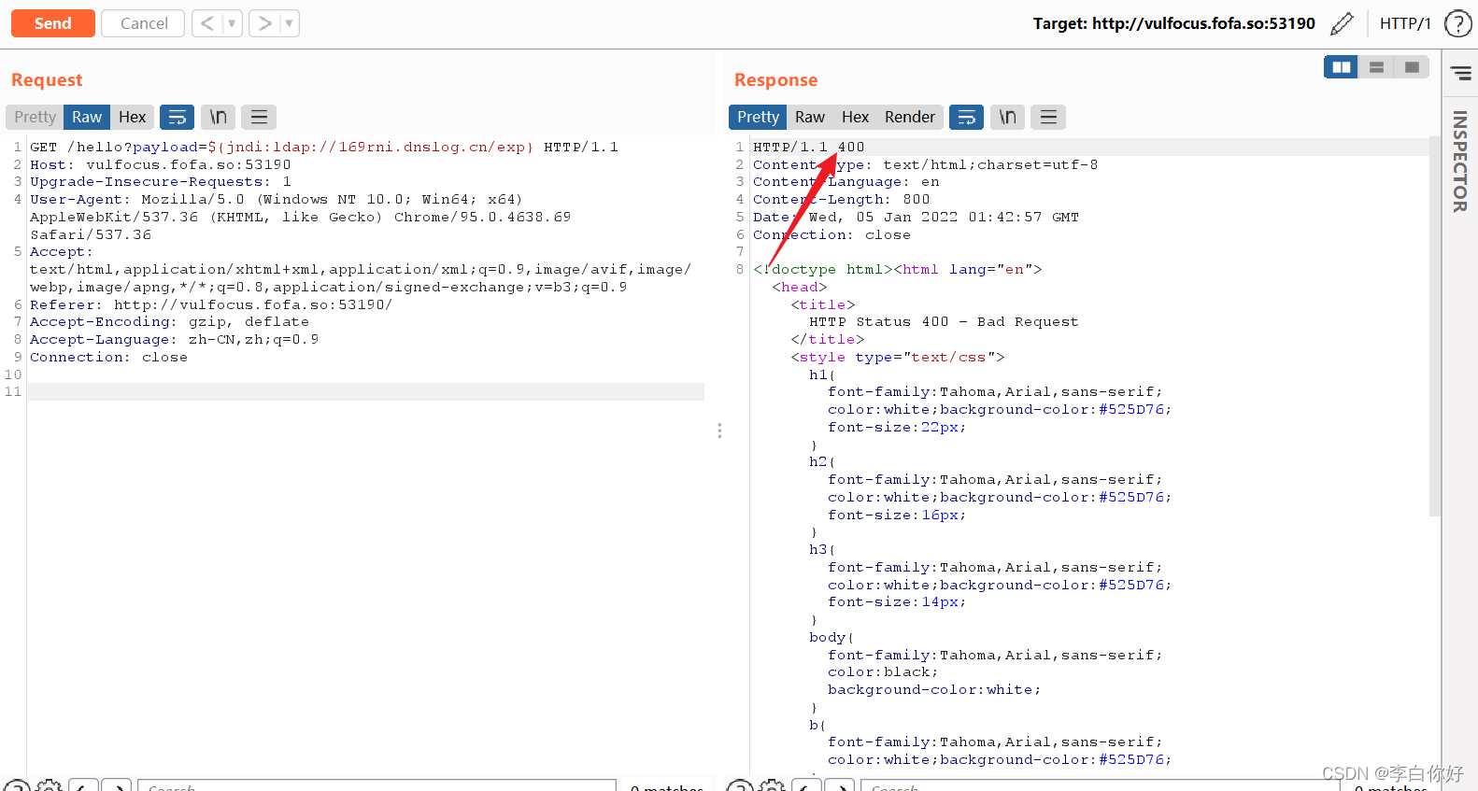The image size is (1478, 791).
Task: Click the Content-Language: en response header
Action: coord(846,181)
